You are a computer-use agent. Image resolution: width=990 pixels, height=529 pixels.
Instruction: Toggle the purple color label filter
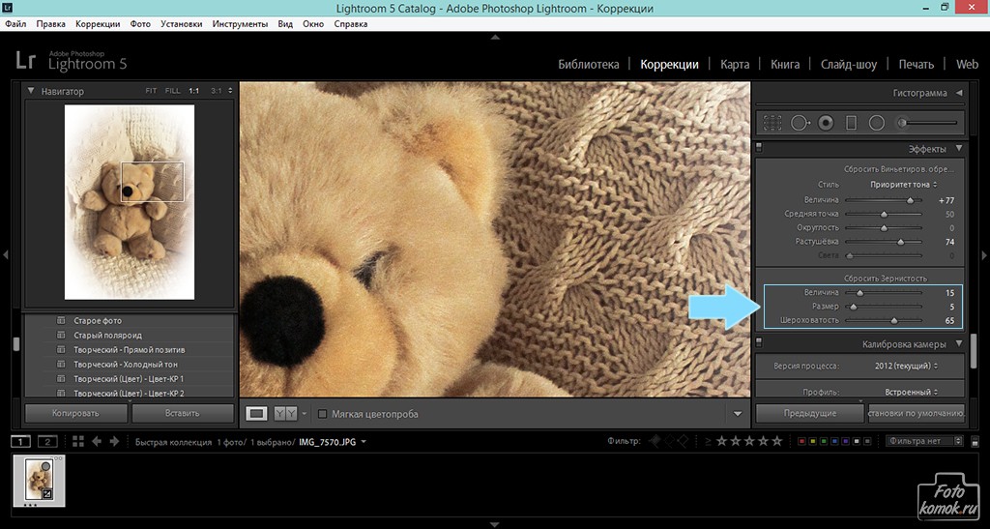tap(845, 441)
